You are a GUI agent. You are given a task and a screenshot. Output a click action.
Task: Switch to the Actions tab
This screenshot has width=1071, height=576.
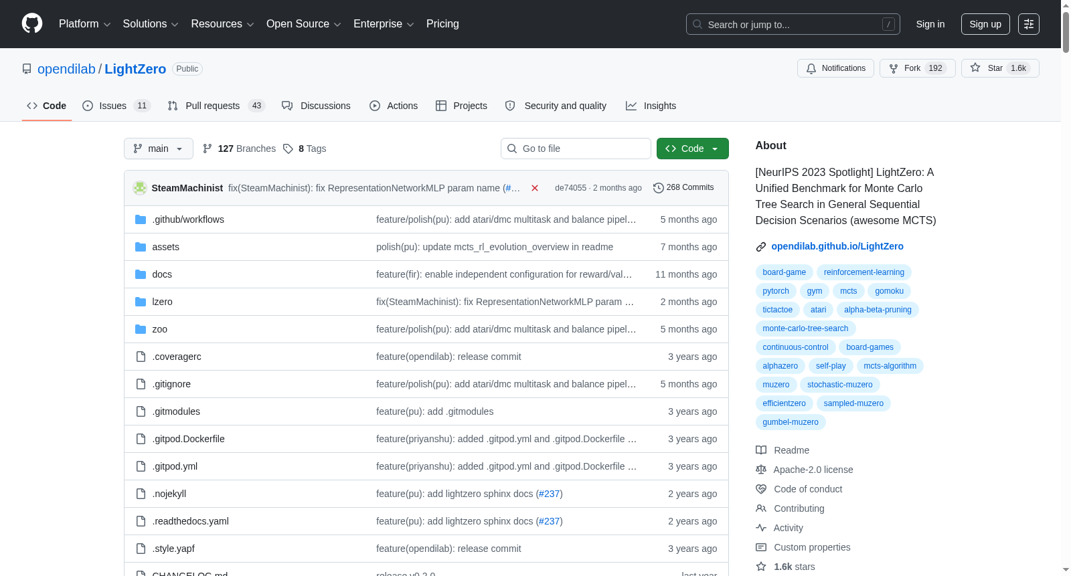click(394, 106)
